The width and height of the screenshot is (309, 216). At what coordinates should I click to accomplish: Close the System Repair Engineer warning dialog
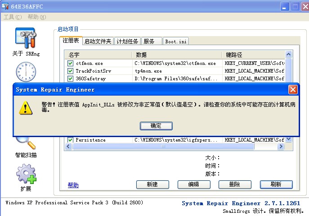click(x=293, y=90)
